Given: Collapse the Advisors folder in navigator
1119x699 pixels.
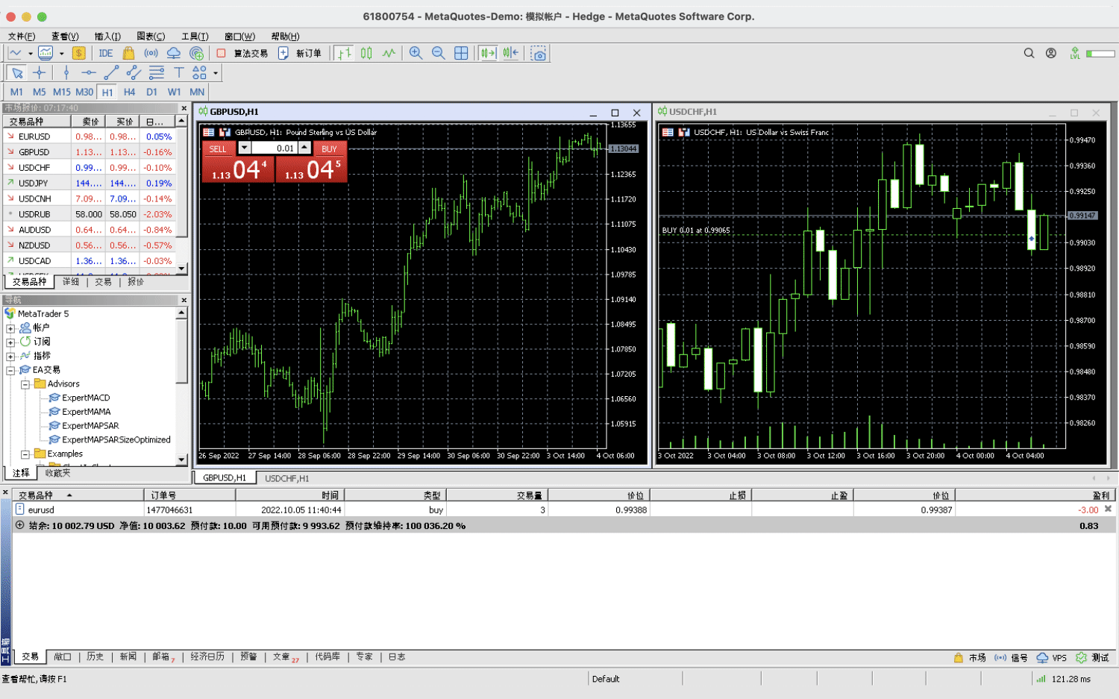Looking at the screenshot, I should 25,384.
